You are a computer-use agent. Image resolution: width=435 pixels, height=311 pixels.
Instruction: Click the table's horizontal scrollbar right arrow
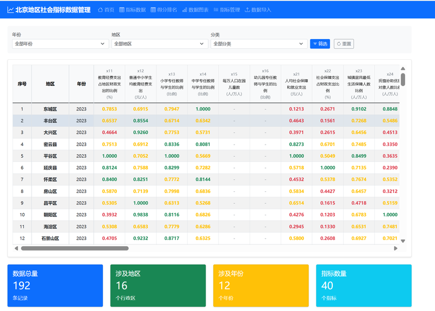[x=396, y=248]
